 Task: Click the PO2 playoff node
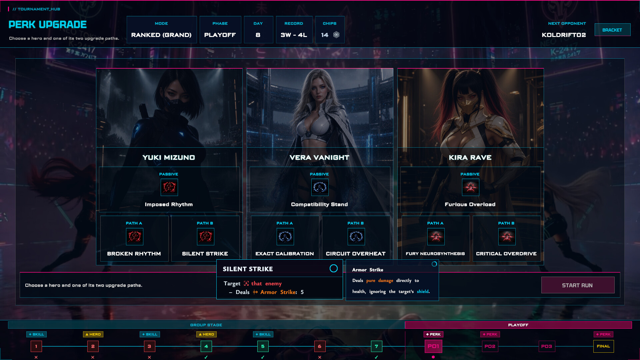point(490,346)
